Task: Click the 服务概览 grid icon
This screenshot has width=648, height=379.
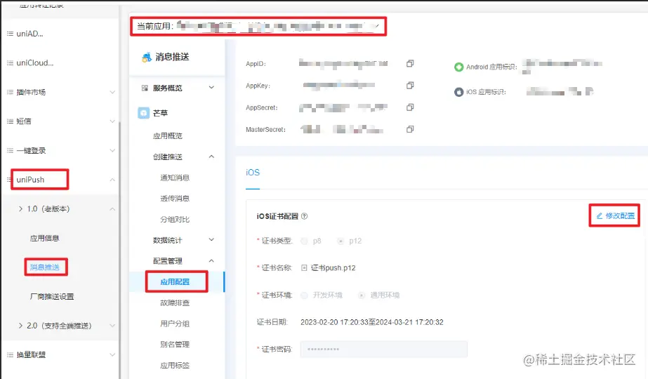Action: point(145,88)
